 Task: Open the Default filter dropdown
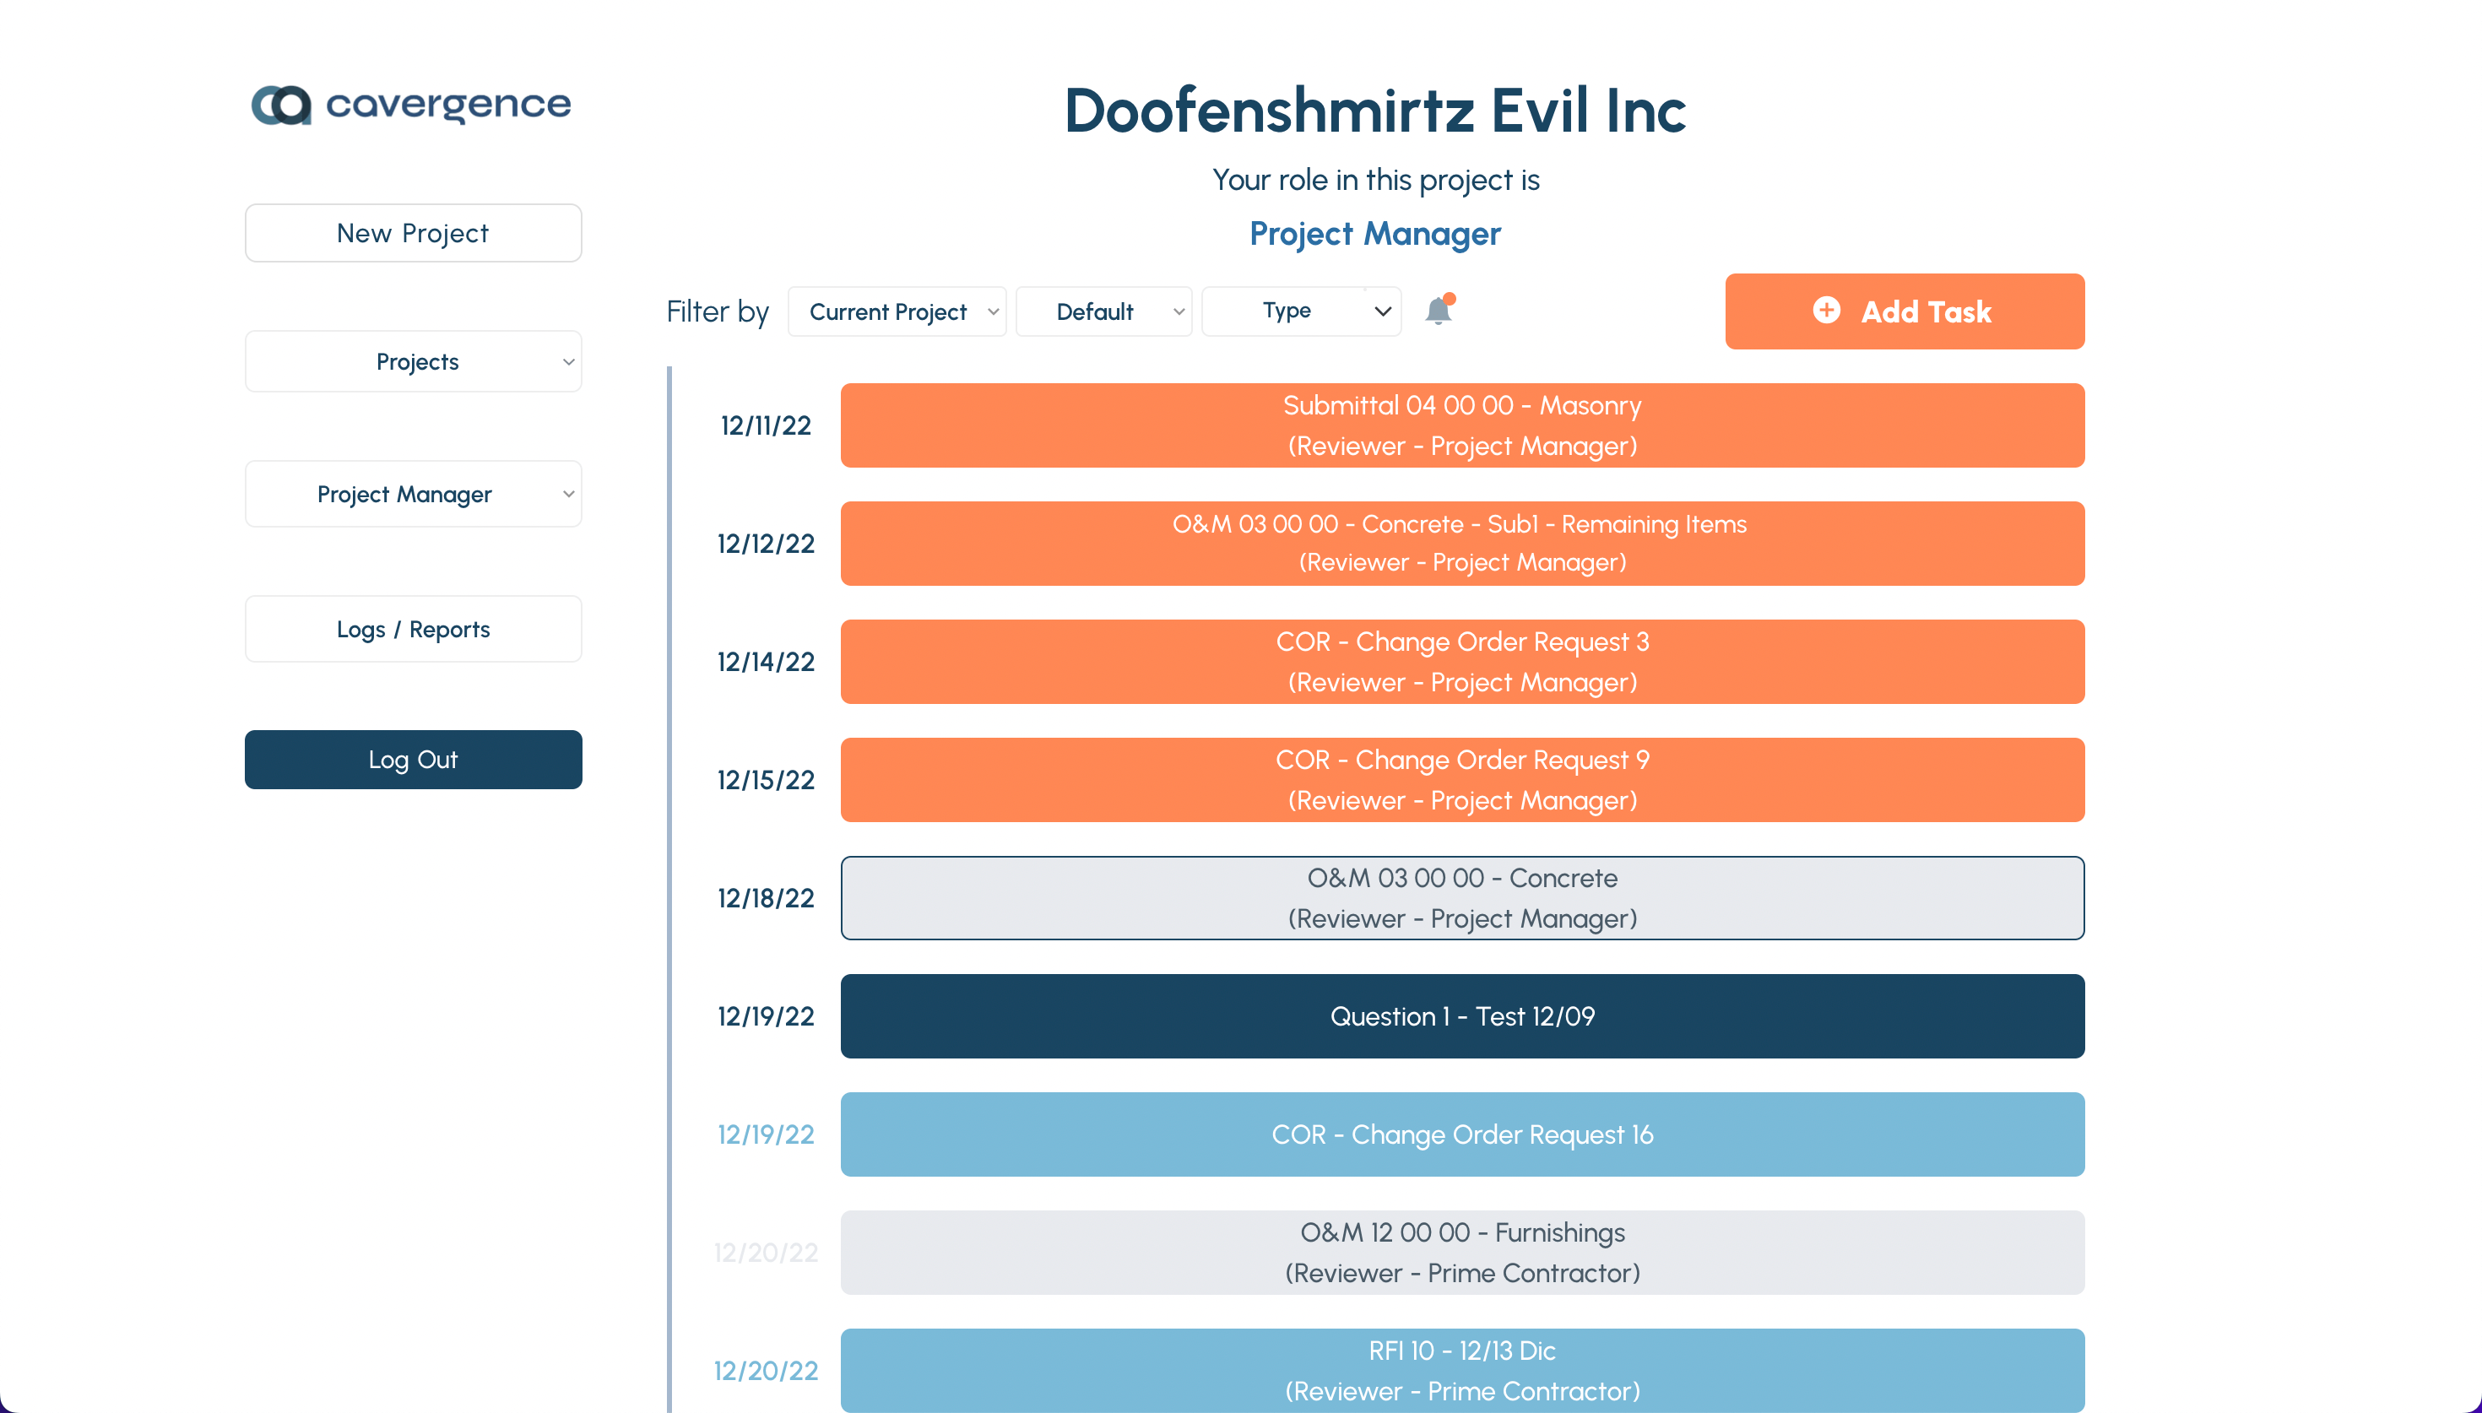point(1103,311)
